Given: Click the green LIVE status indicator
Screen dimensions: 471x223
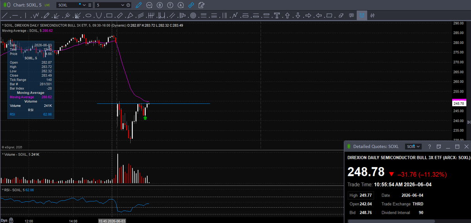Looking at the screenshot, I should tap(47, 6).
